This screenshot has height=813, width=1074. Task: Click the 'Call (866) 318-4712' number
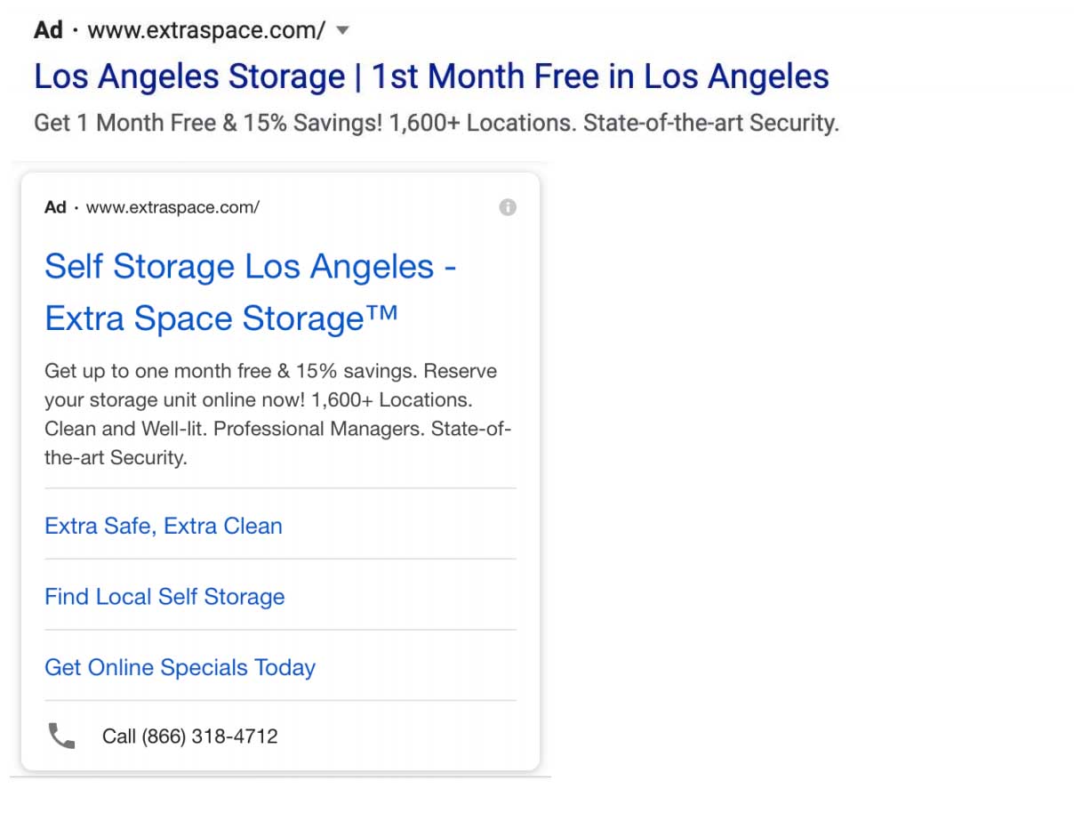(190, 737)
